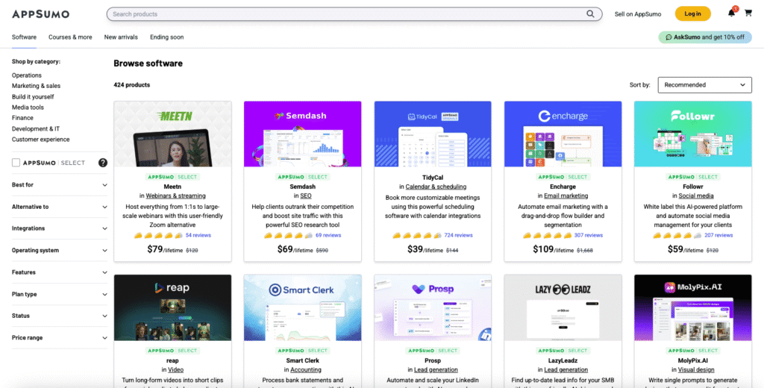Open Meetn's 54 reviews link
Image resolution: width=764 pixels, height=388 pixels.
click(198, 236)
